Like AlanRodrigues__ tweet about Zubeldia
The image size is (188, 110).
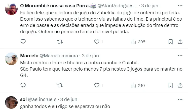[96, 42]
